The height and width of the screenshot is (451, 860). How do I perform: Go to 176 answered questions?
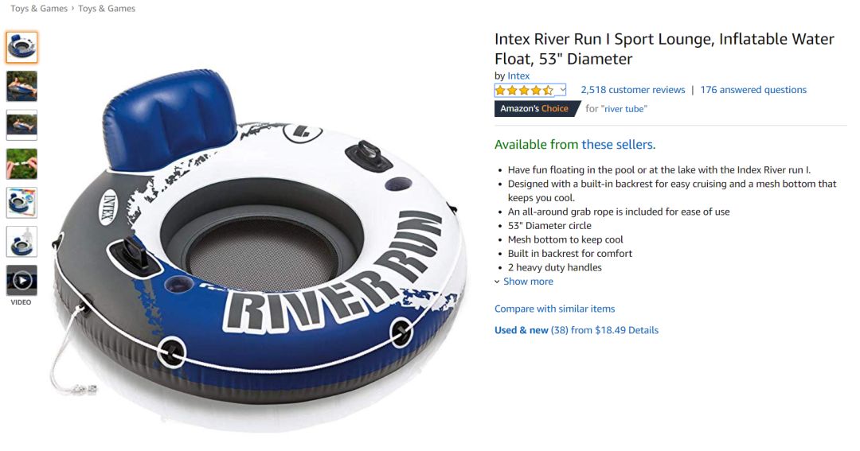[x=753, y=90]
